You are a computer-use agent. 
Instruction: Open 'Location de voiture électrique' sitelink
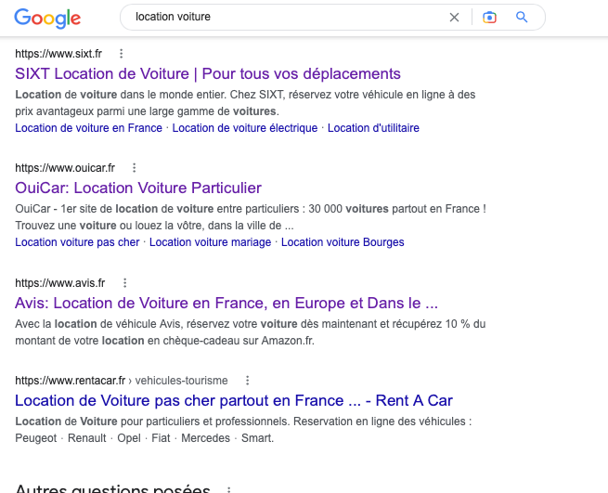click(x=245, y=128)
